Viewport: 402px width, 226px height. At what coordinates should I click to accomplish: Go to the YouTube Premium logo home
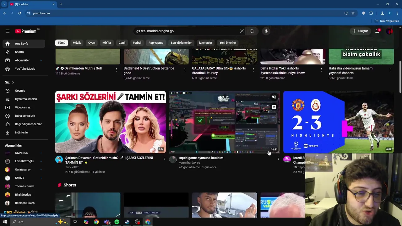(26, 31)
